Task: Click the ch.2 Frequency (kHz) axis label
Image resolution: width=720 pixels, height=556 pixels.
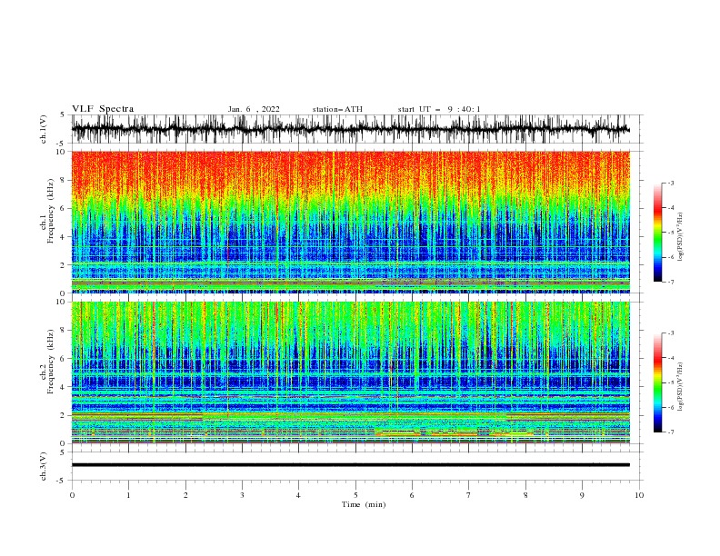Action: [x=48, y=361]
